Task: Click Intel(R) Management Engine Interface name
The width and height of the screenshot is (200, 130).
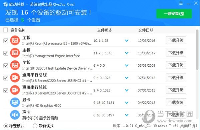Action: 51,56
